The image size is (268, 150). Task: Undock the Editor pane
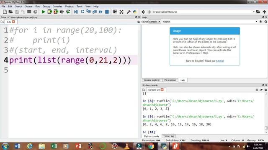click(x=136, y=17)
